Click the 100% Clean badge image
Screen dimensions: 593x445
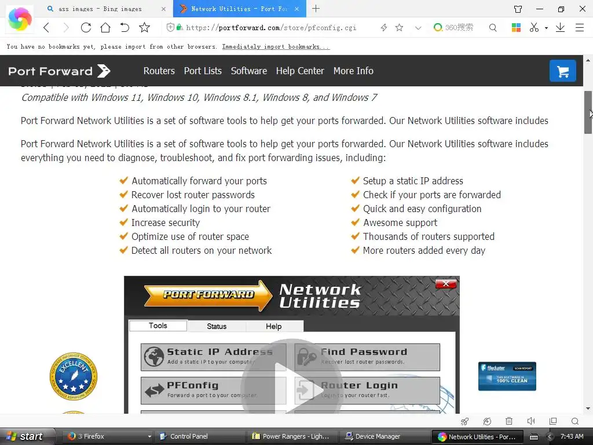(x=507, y=376)
